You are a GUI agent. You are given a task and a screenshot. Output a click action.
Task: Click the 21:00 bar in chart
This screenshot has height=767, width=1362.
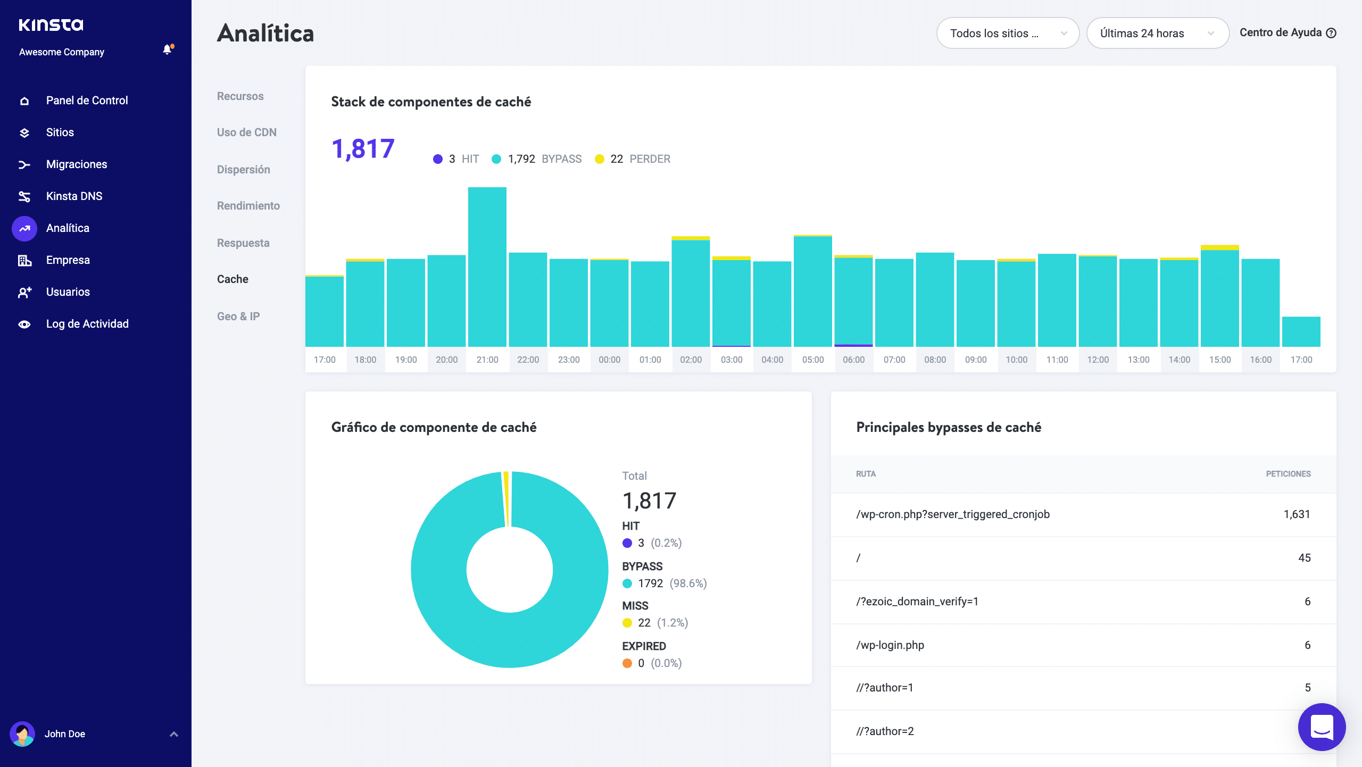pyautogui.click(x=487, y=266)
